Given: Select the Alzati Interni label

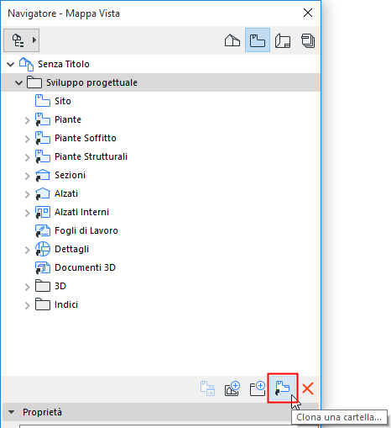Looking at the screenshot, I should 81,212.
